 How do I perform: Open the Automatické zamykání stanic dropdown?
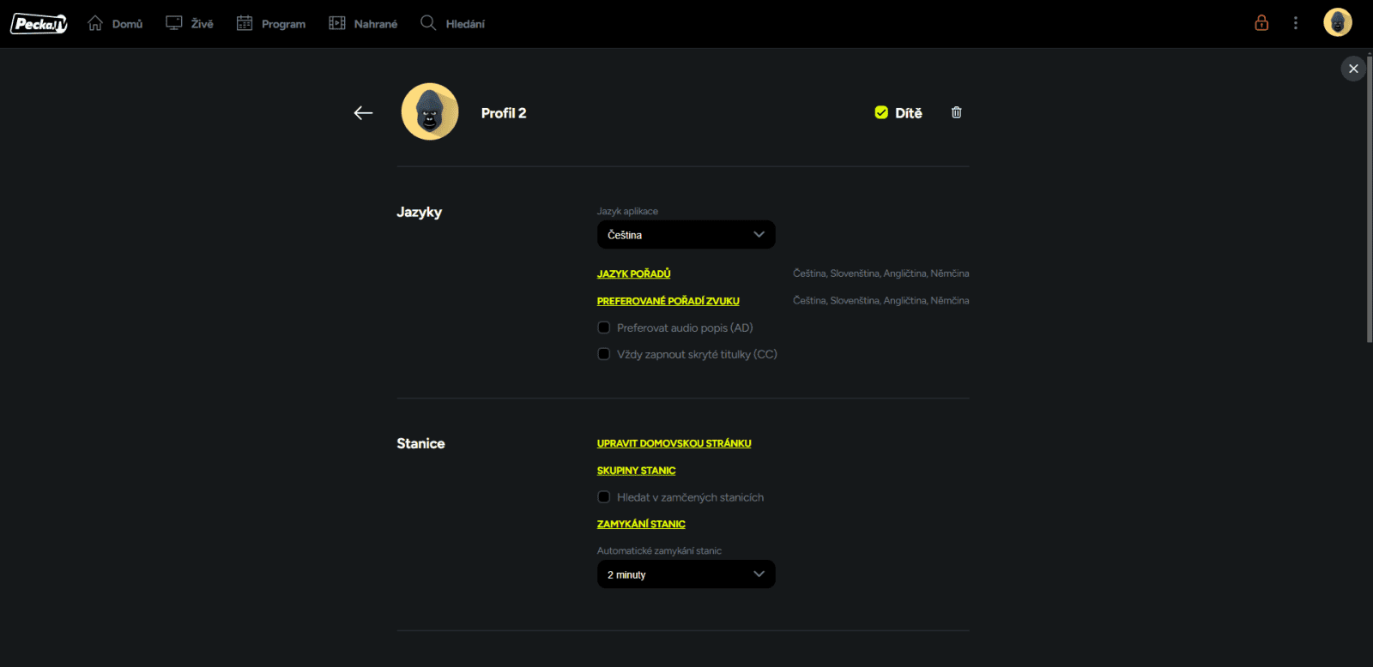coord(686,574)
